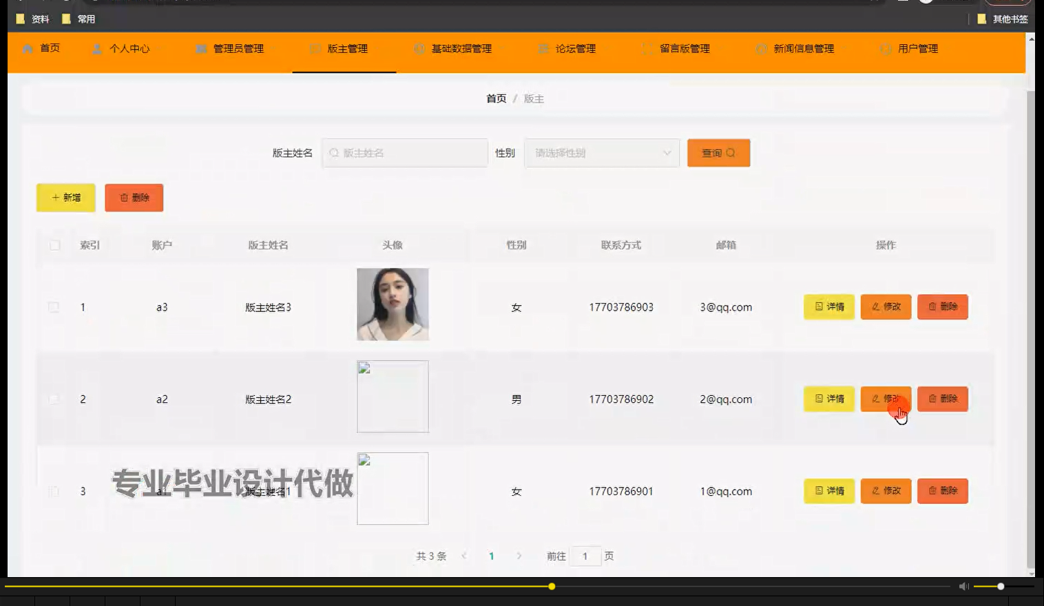The image size is (1044, 606).
Task: Click 详情 on the 版主姓名1 row
Action: pos(828,491)
